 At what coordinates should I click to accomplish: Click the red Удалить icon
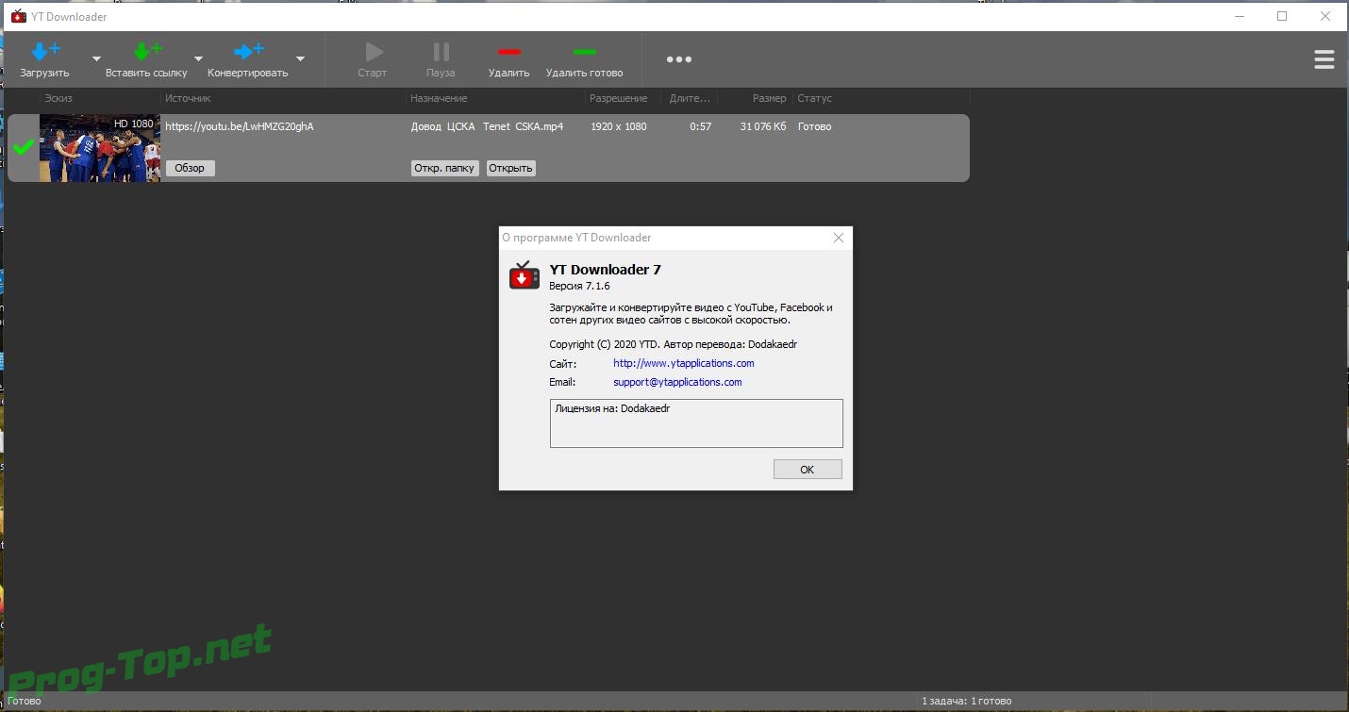tap(509, 52)
